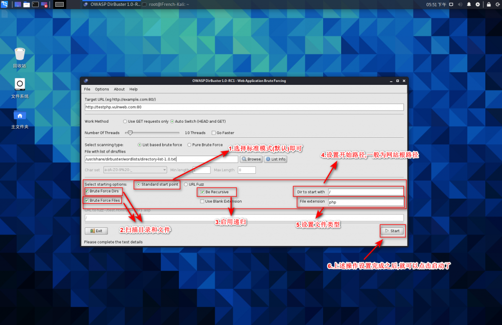
Task: Click the Number Of Threads slider handle
Action: 130,133
